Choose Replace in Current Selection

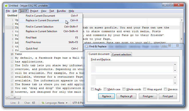click(51, 31)
